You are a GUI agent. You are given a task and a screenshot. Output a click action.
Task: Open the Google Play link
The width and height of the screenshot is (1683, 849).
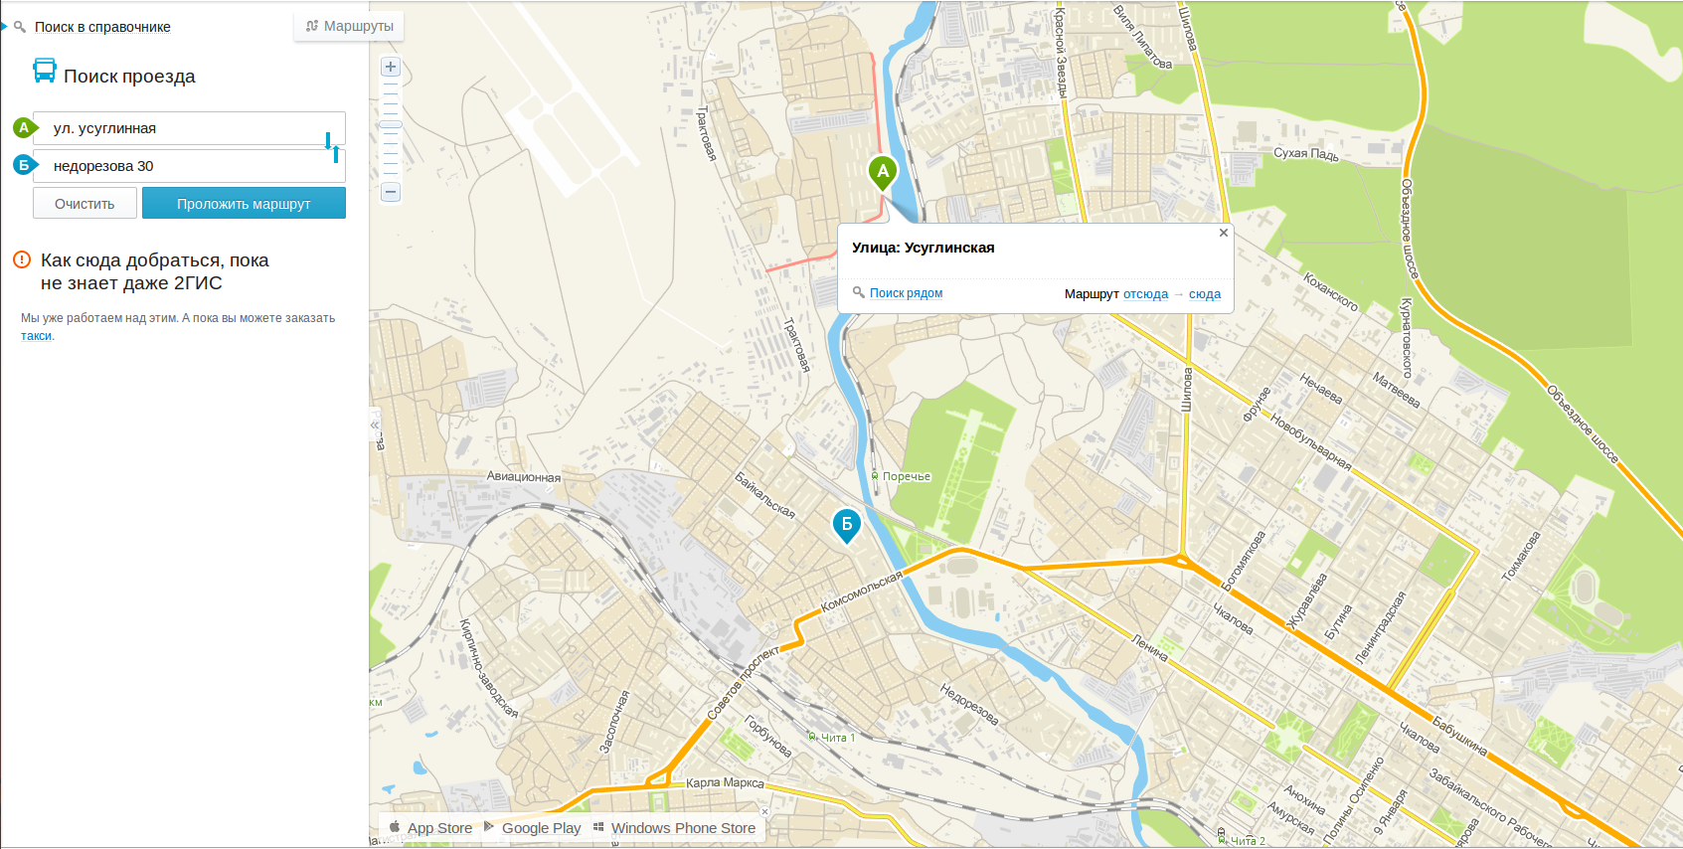click(532, 827)
